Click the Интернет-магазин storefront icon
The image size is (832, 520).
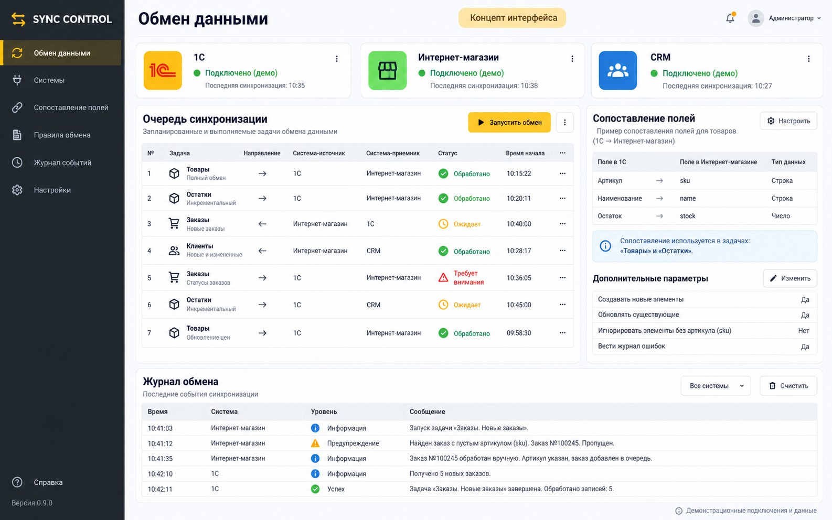coord(387,70)
